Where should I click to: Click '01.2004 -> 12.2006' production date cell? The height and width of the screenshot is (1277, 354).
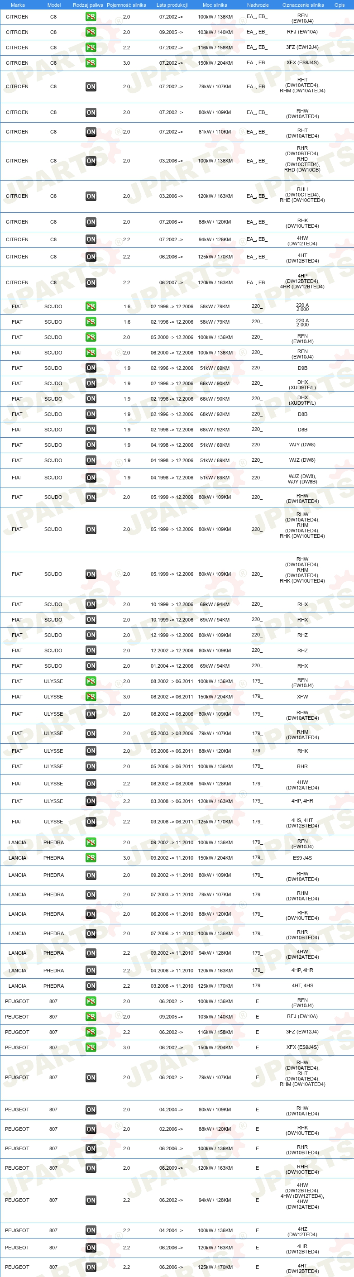pos(172,666)
